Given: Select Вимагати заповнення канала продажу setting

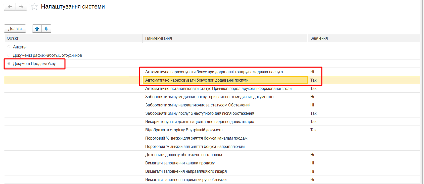Looking at the screenshot, I should [180, 163].
